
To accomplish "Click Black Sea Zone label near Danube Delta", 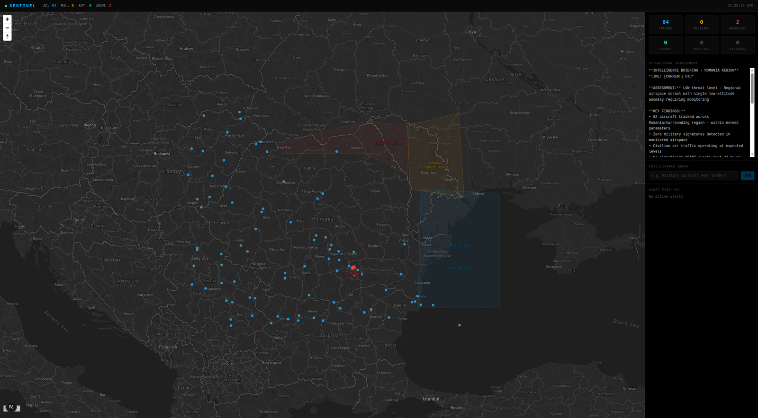I will [x=460, y=245].
